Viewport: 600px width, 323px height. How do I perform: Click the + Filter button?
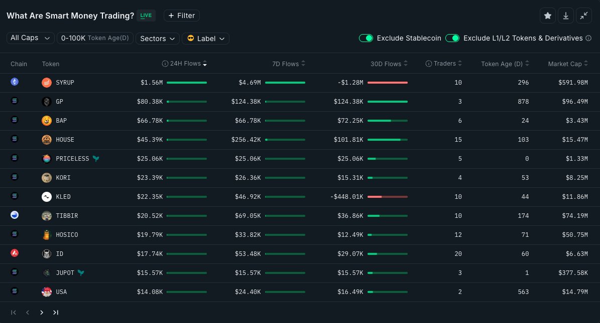click(182, 16)
